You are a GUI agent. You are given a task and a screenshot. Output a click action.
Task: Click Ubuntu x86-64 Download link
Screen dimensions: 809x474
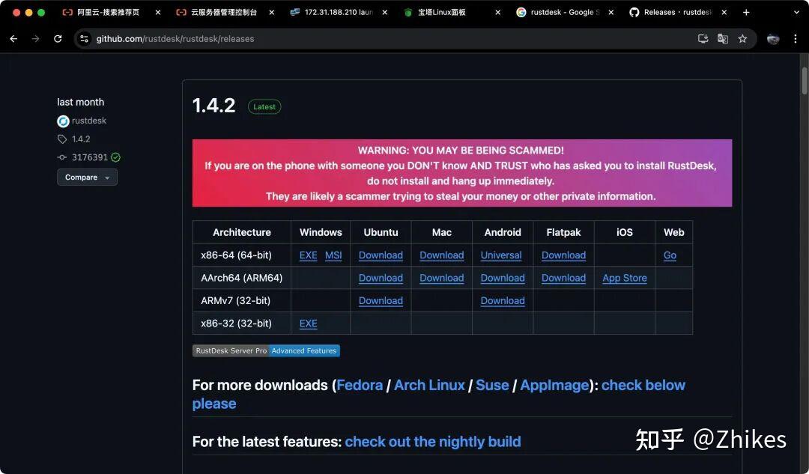[381, 255]
